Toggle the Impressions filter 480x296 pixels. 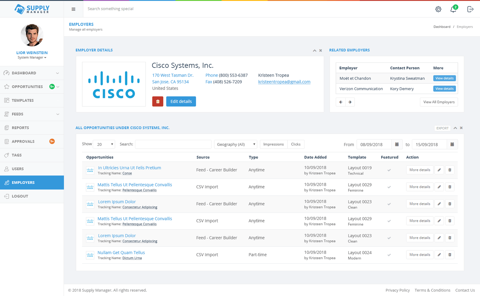[274, 144]
